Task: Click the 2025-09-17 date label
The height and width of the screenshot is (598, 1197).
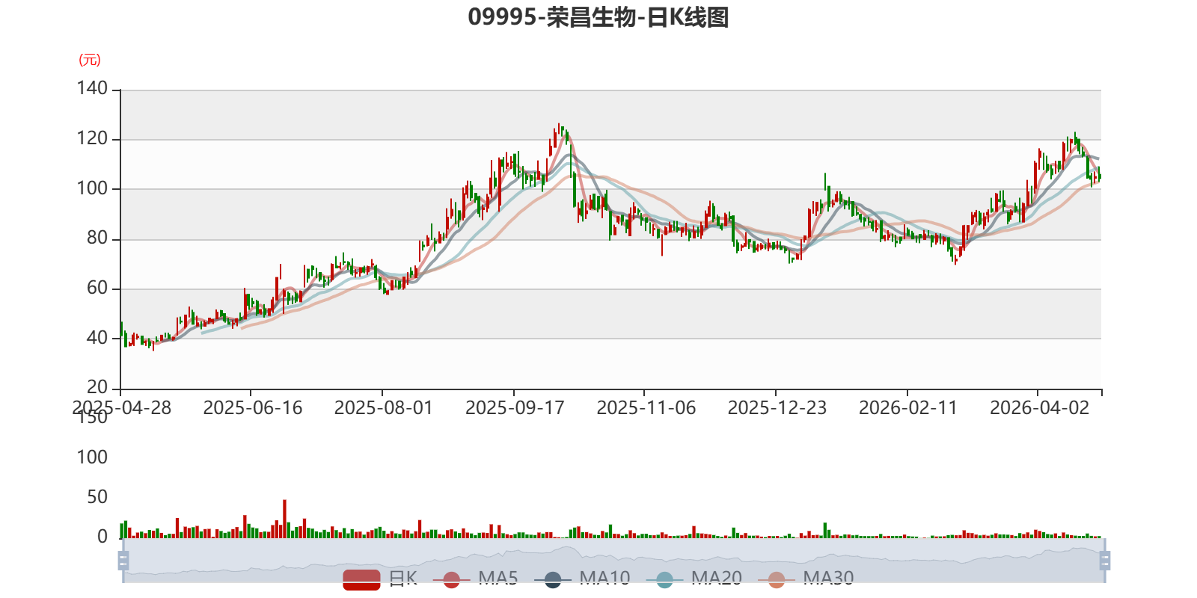Action: 515,408
